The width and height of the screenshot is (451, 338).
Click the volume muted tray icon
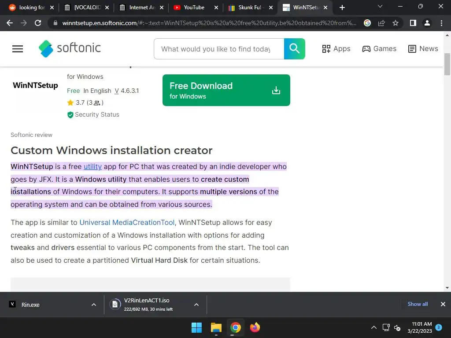pos(397,327)
